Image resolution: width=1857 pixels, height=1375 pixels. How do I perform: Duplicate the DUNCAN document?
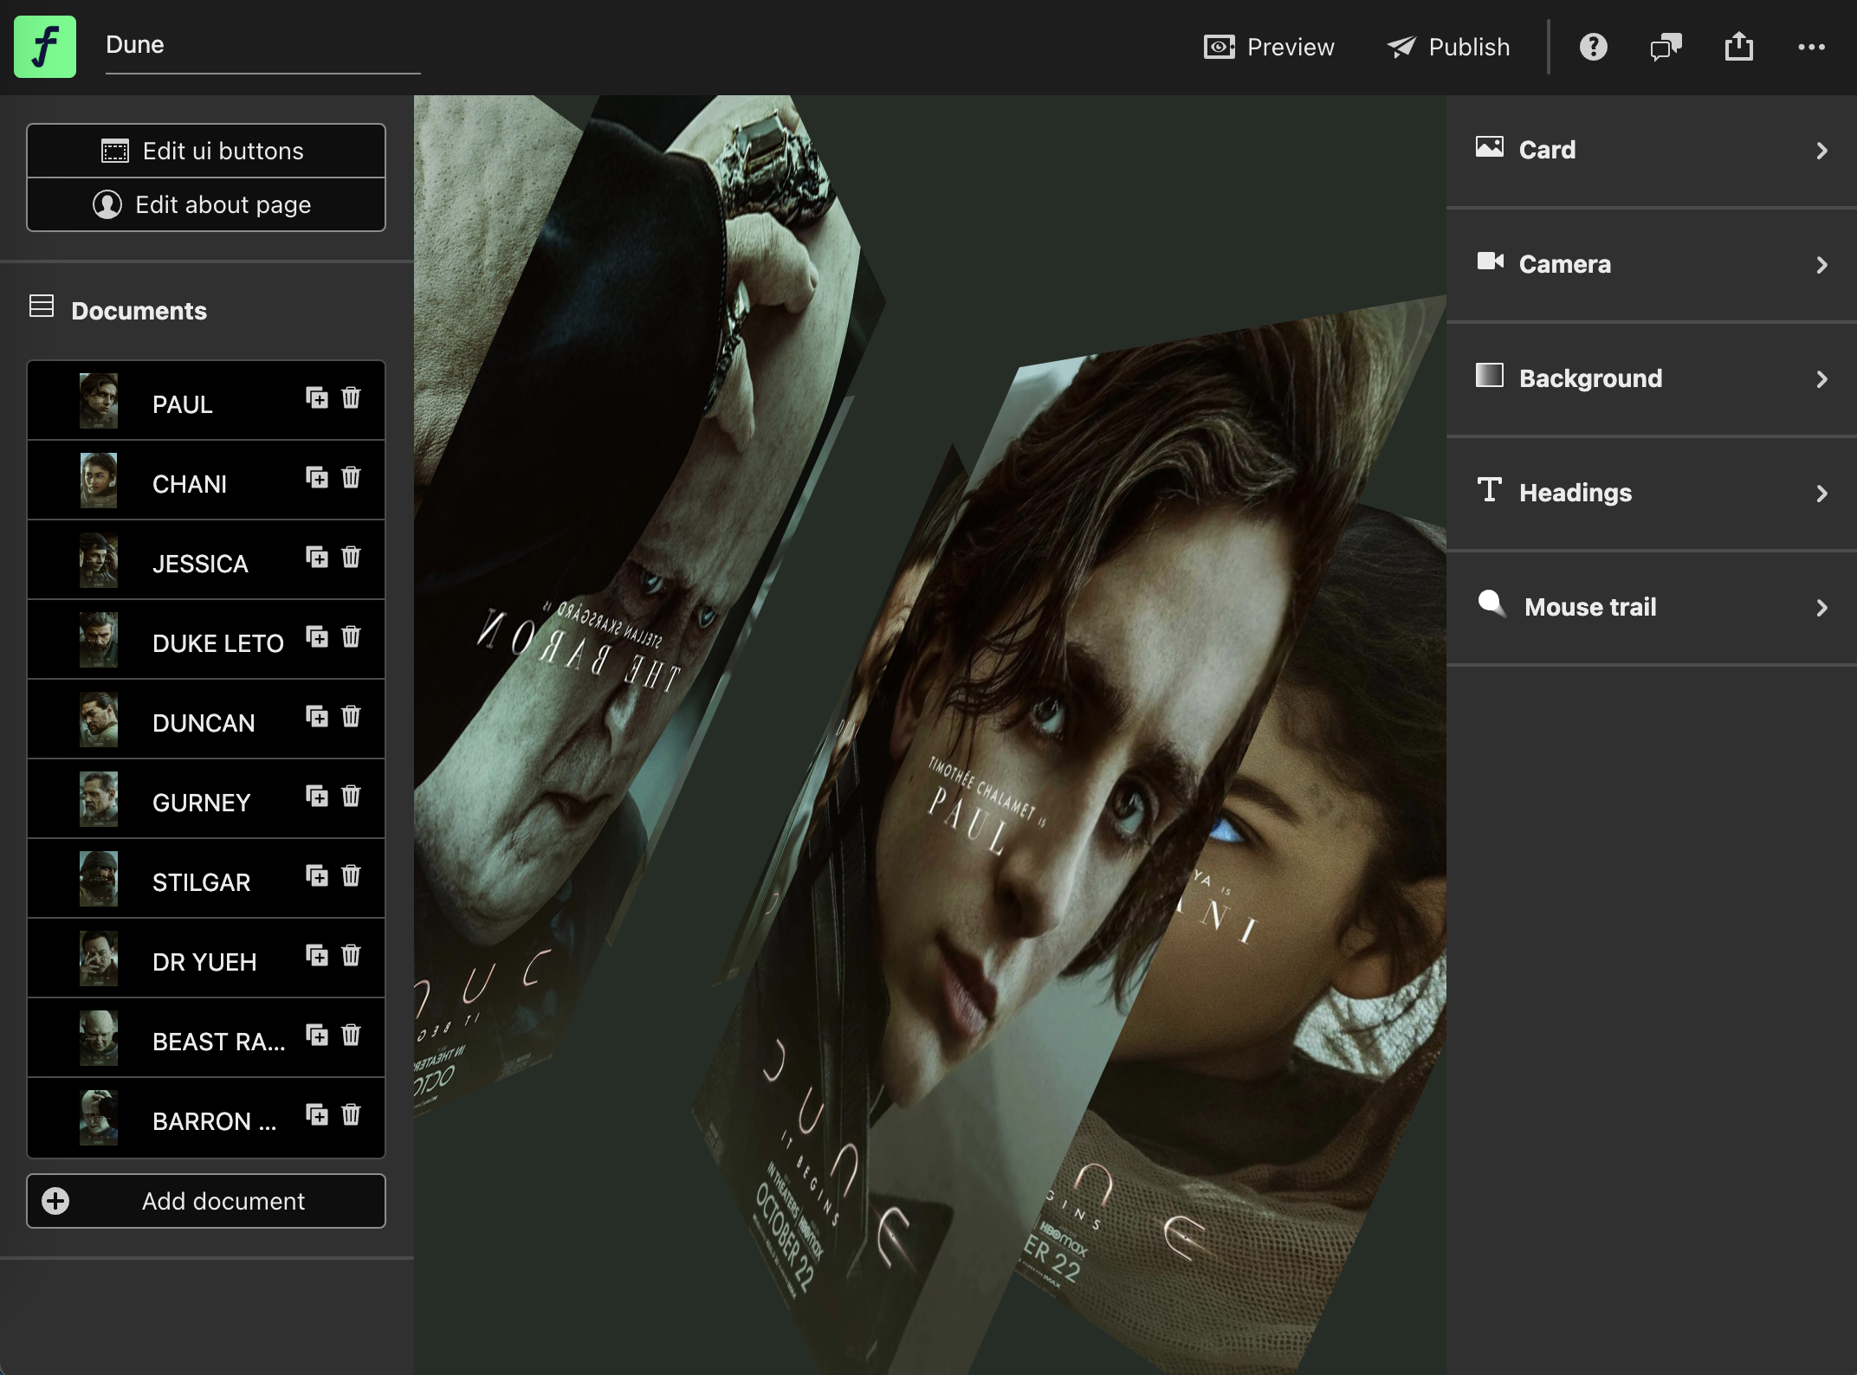[x=317, y=716]
